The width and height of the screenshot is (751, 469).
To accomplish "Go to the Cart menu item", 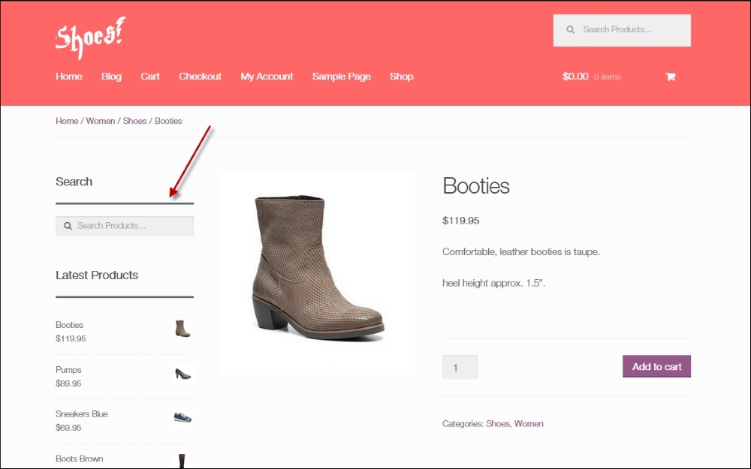I will coord(150,77).
